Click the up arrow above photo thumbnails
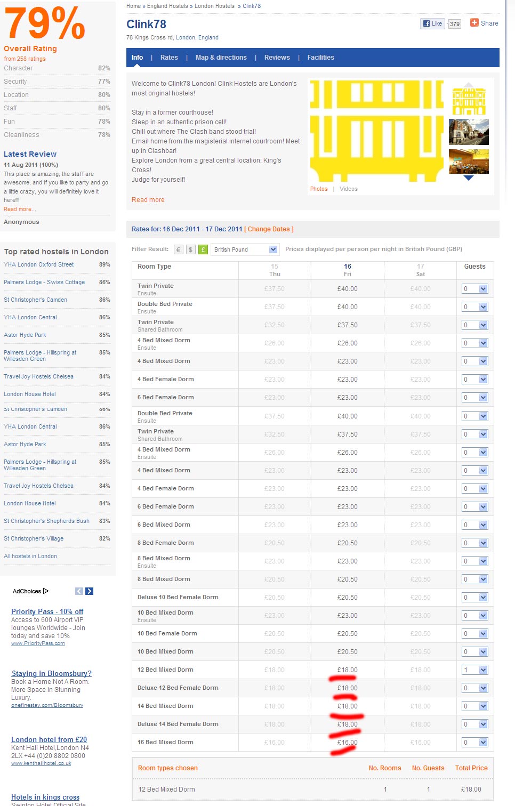The width and height of the screenshot is (515, 806). tap(468, 84)
